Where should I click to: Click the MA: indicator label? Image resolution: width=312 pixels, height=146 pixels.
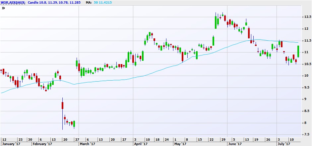pos(89,3)
